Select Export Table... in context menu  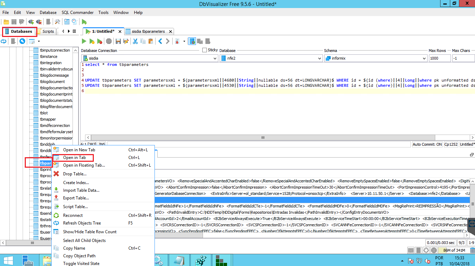[76, 198]
